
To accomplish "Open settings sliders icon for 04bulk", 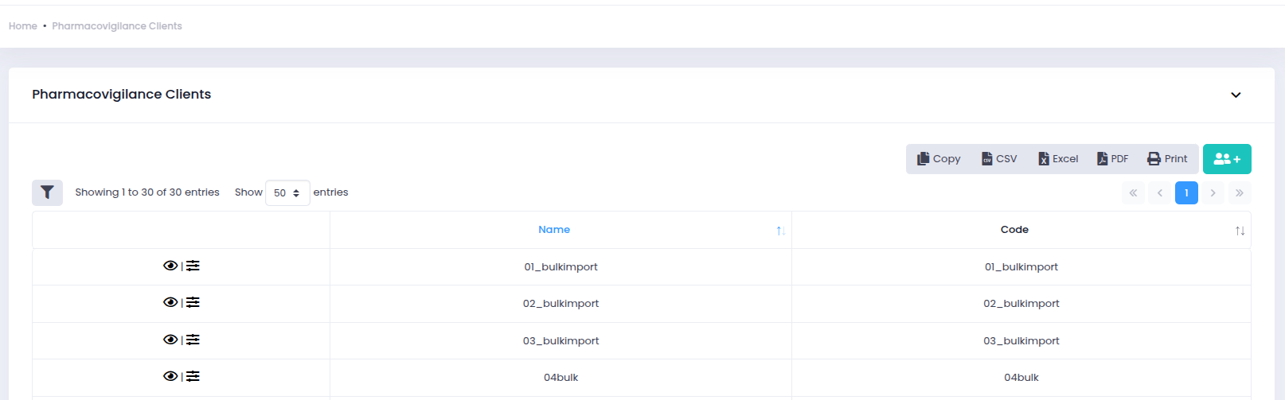I will point(193,376).
